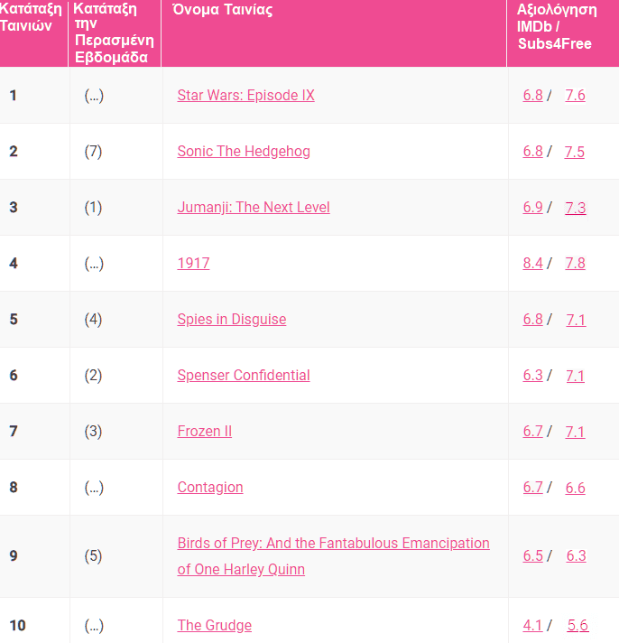Click the Αξιολόγηση IMDb / Subs4Free header
The height and width of the screenshot is (643, 619).
click(x=557, y=26)
